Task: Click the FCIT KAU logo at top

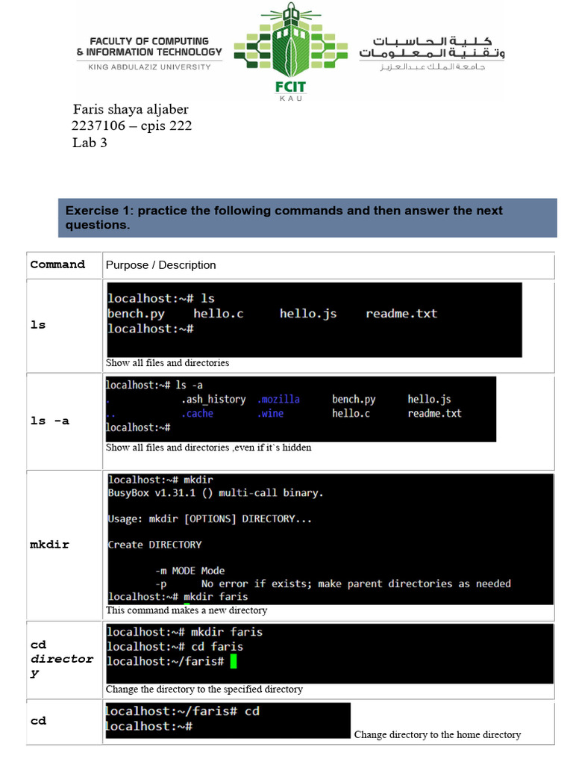Action: (291, 52)
